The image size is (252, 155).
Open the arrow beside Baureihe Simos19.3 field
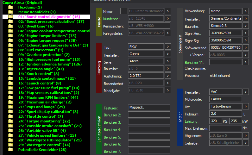pos(246,26)
